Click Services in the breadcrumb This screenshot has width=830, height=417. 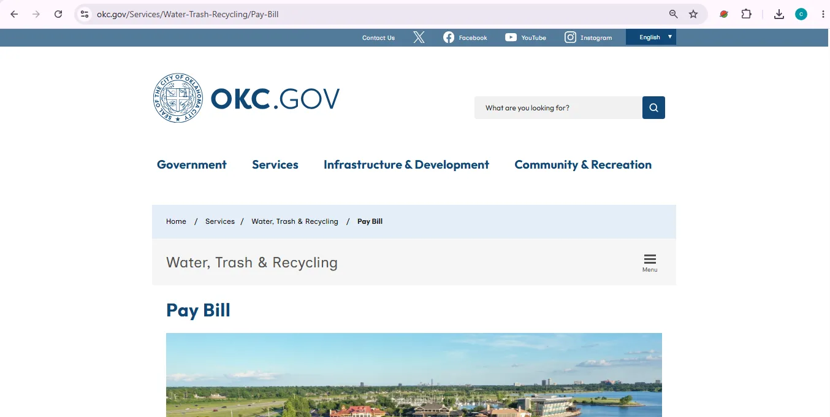pos(220,221)
